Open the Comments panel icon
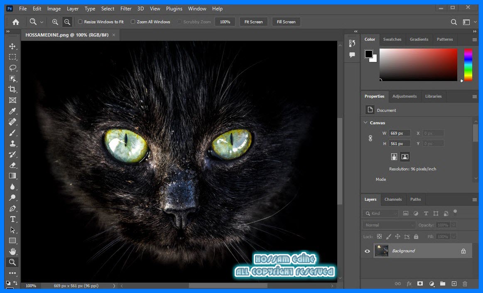The width and height of the screenshot is (483, 293). [352, 55]
